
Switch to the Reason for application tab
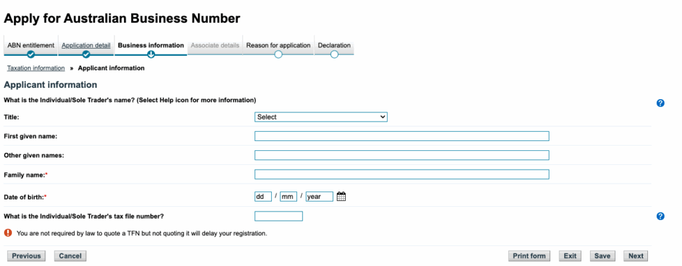click(x=278, y=45)
